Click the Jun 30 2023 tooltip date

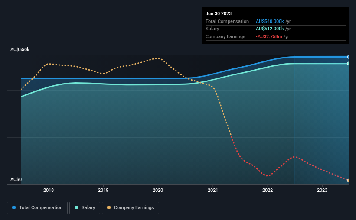tap(219, 13)
